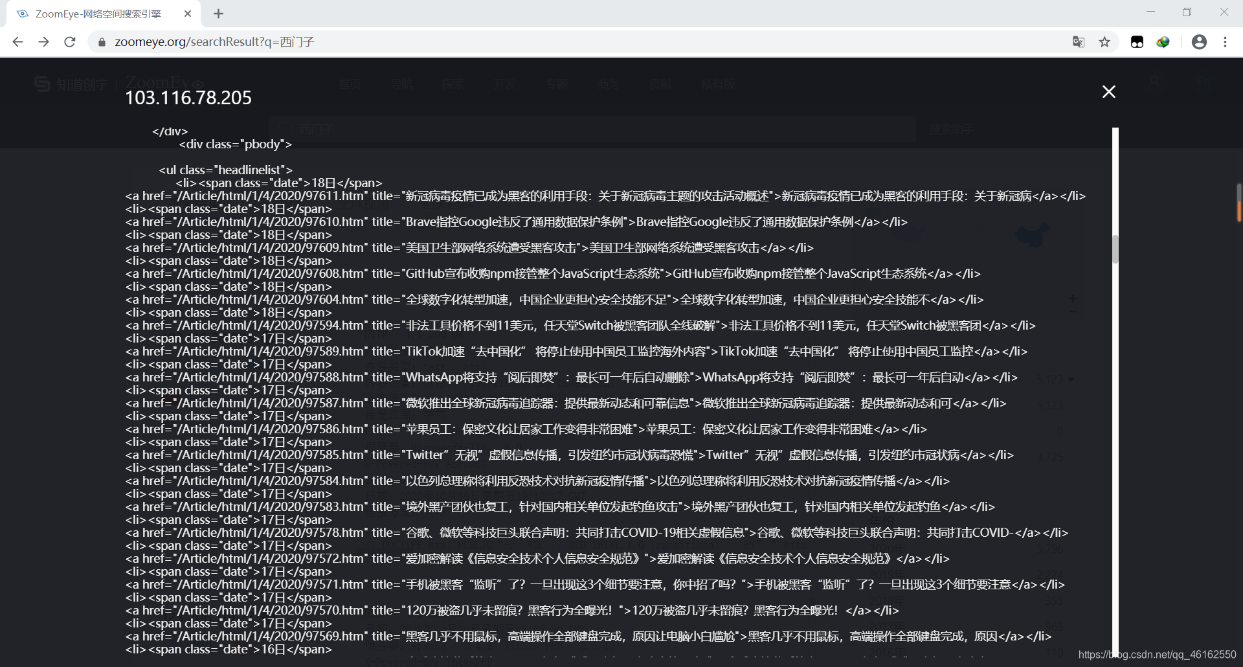
Task: Reload the ZoomEye page
Action: click(70, 42)
